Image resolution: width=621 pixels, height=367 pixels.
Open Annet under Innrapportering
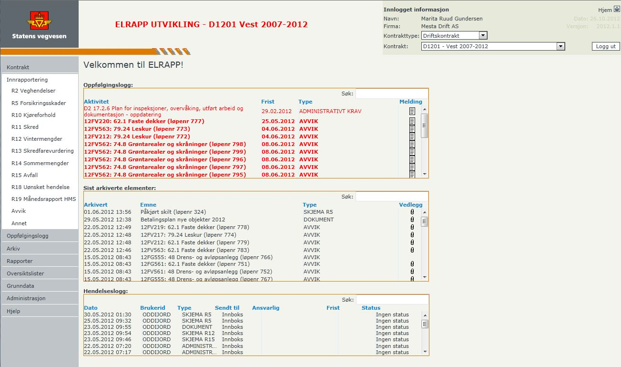[x=19, y=223]
